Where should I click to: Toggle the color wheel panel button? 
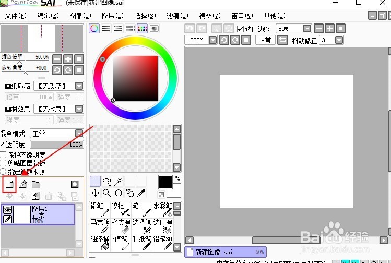pyautogui.click(x=94, y=28)
